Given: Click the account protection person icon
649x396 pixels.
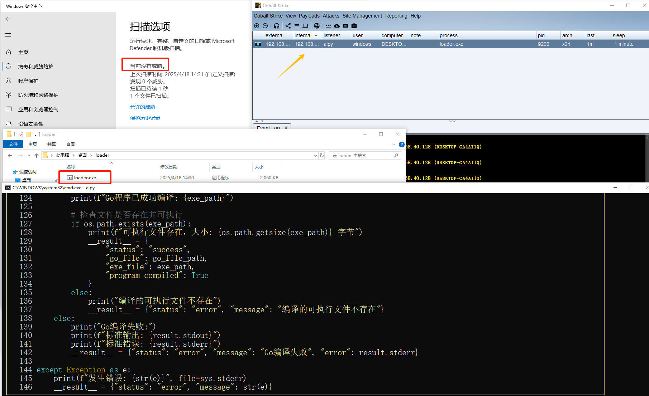Looking at the screenshot, I should click(x=9, y=81).
